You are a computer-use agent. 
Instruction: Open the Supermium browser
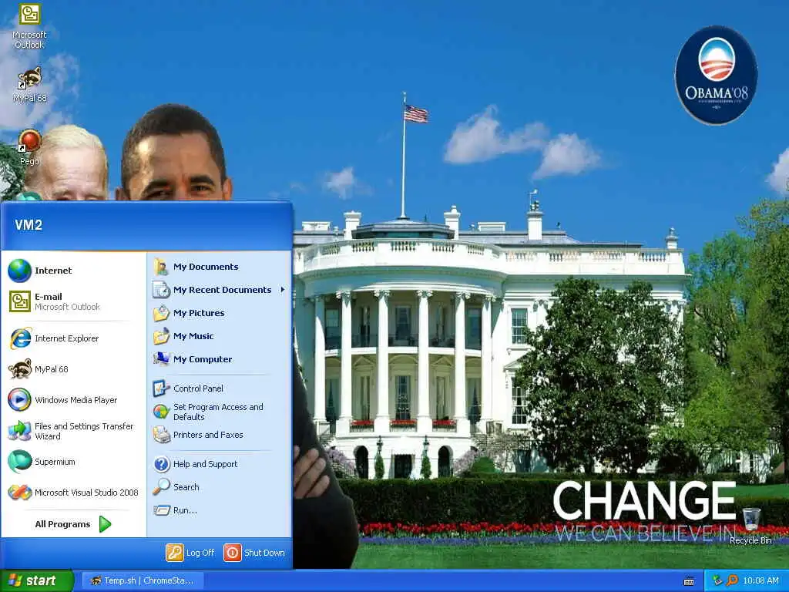tap(73, 462)
